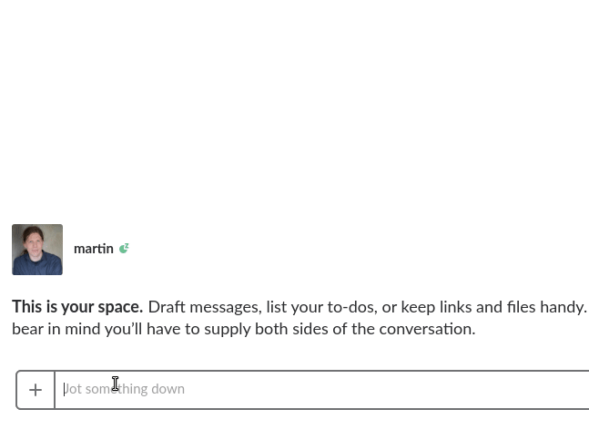Image resolution: width=589 pixels, height=430 pixels.
Task: Click the keep links and files handy text
Action: (x=493, y=307)
